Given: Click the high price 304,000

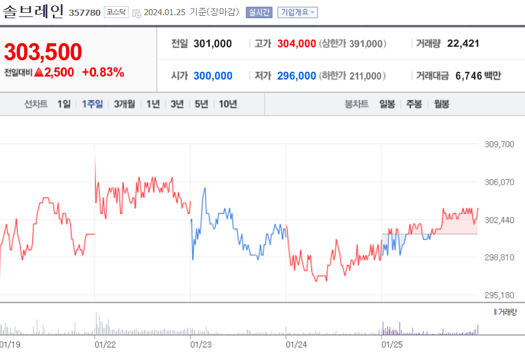Looking at the screenshot, I should pos(296,44).
